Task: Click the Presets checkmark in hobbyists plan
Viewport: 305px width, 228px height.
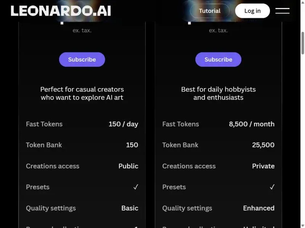Action: tap(272, 187)
